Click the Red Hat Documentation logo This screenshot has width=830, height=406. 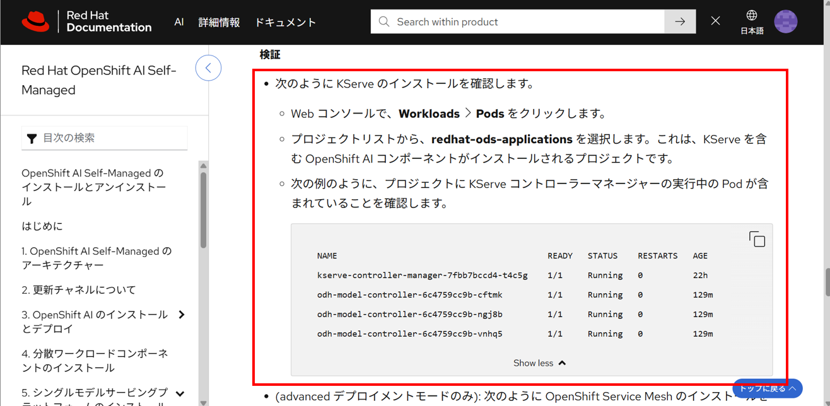coord(87,21)
